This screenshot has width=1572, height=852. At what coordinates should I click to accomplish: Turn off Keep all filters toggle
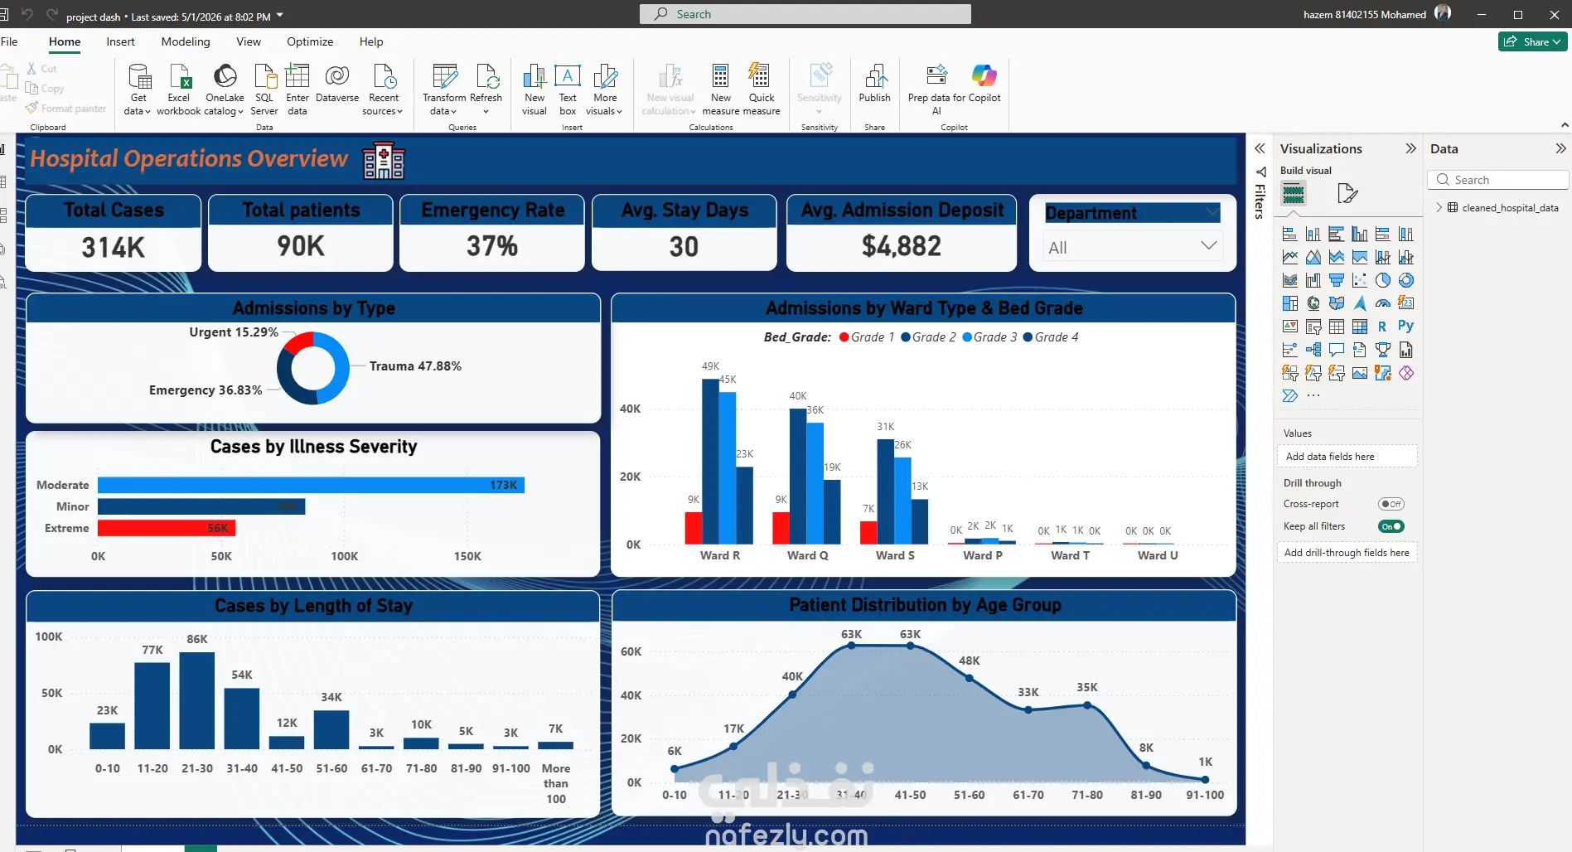[1391, 526]
